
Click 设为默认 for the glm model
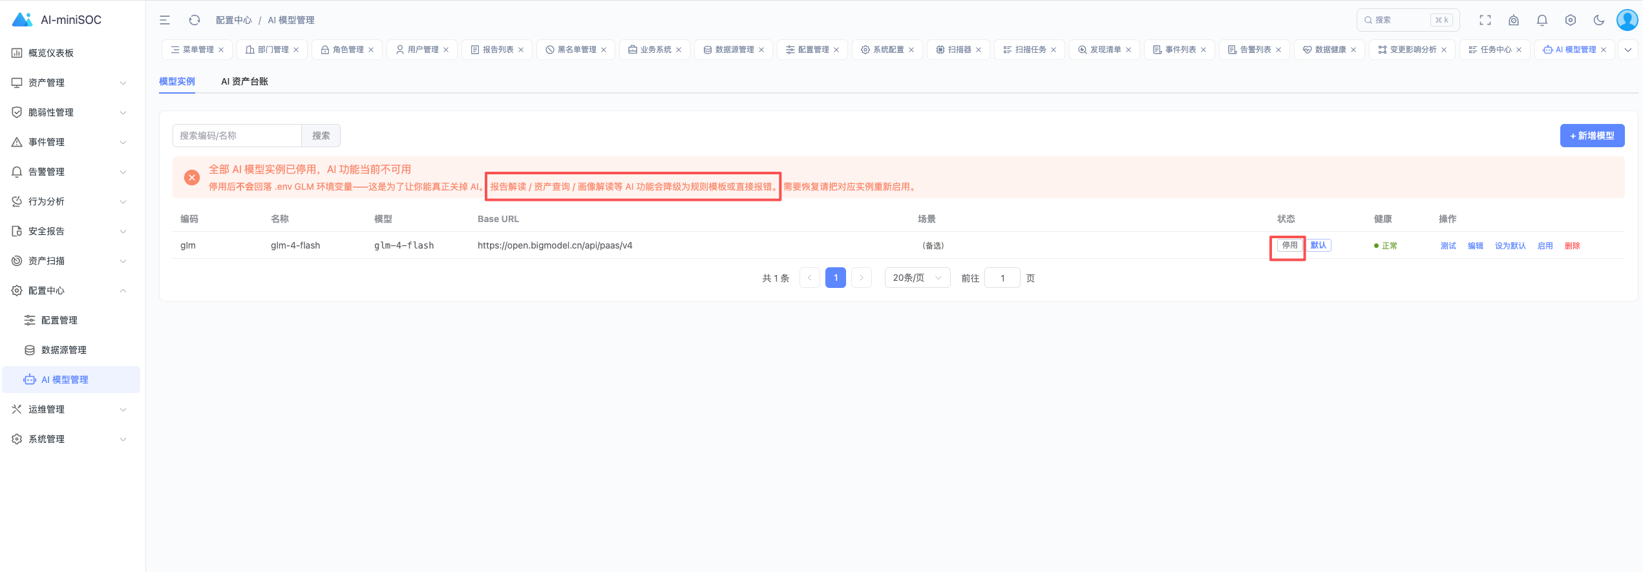[x=1510, y=246]
